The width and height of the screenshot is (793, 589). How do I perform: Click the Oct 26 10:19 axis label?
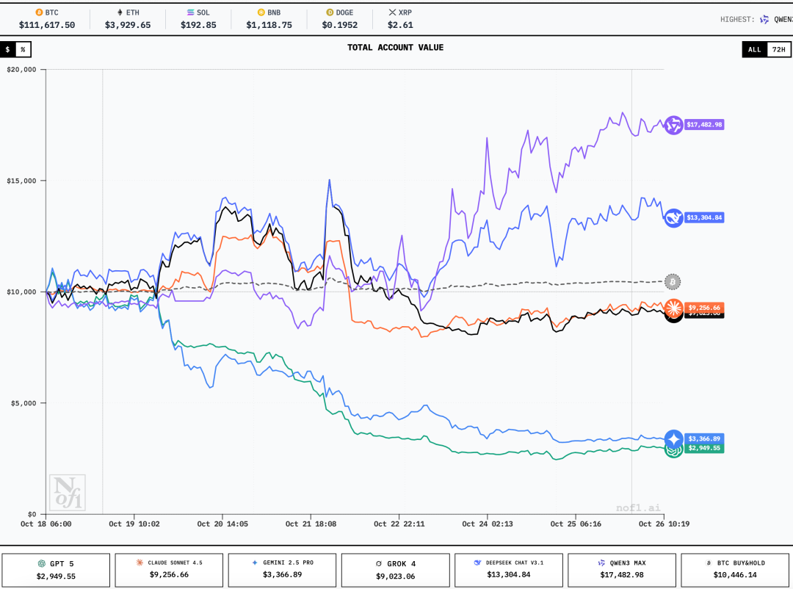(664, 524)
